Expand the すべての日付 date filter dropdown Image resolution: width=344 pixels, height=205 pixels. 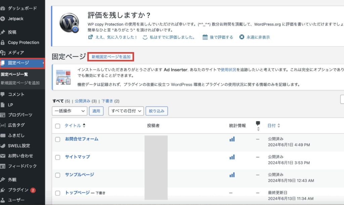click(126, 111)
